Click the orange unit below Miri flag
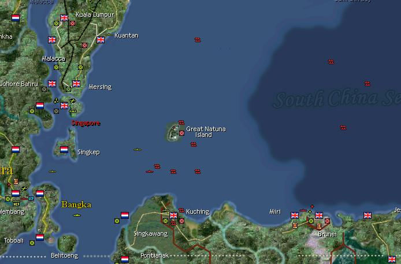401x264 pixels. point(295,226)
